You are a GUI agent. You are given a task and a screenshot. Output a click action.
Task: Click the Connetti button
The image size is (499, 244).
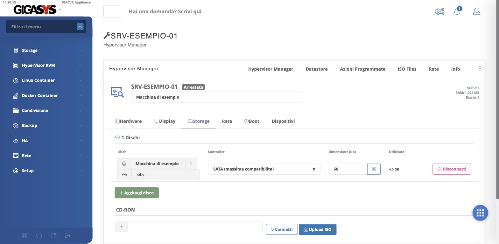[x=282, y=229]
